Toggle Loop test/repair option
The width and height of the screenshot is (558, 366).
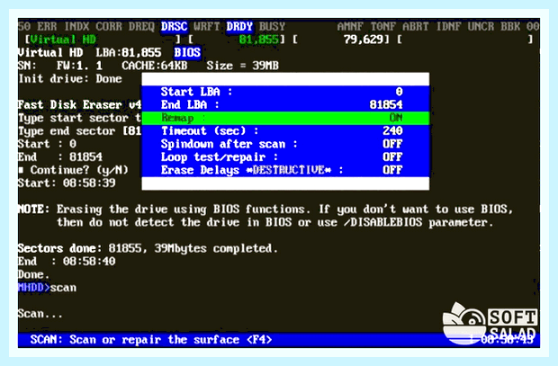[285, 156]
